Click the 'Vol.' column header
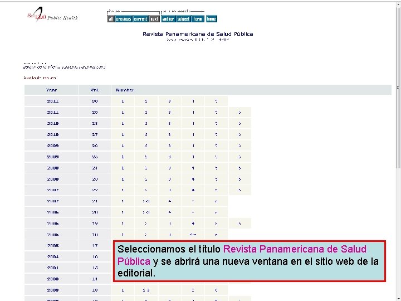 tap(95, 90)
